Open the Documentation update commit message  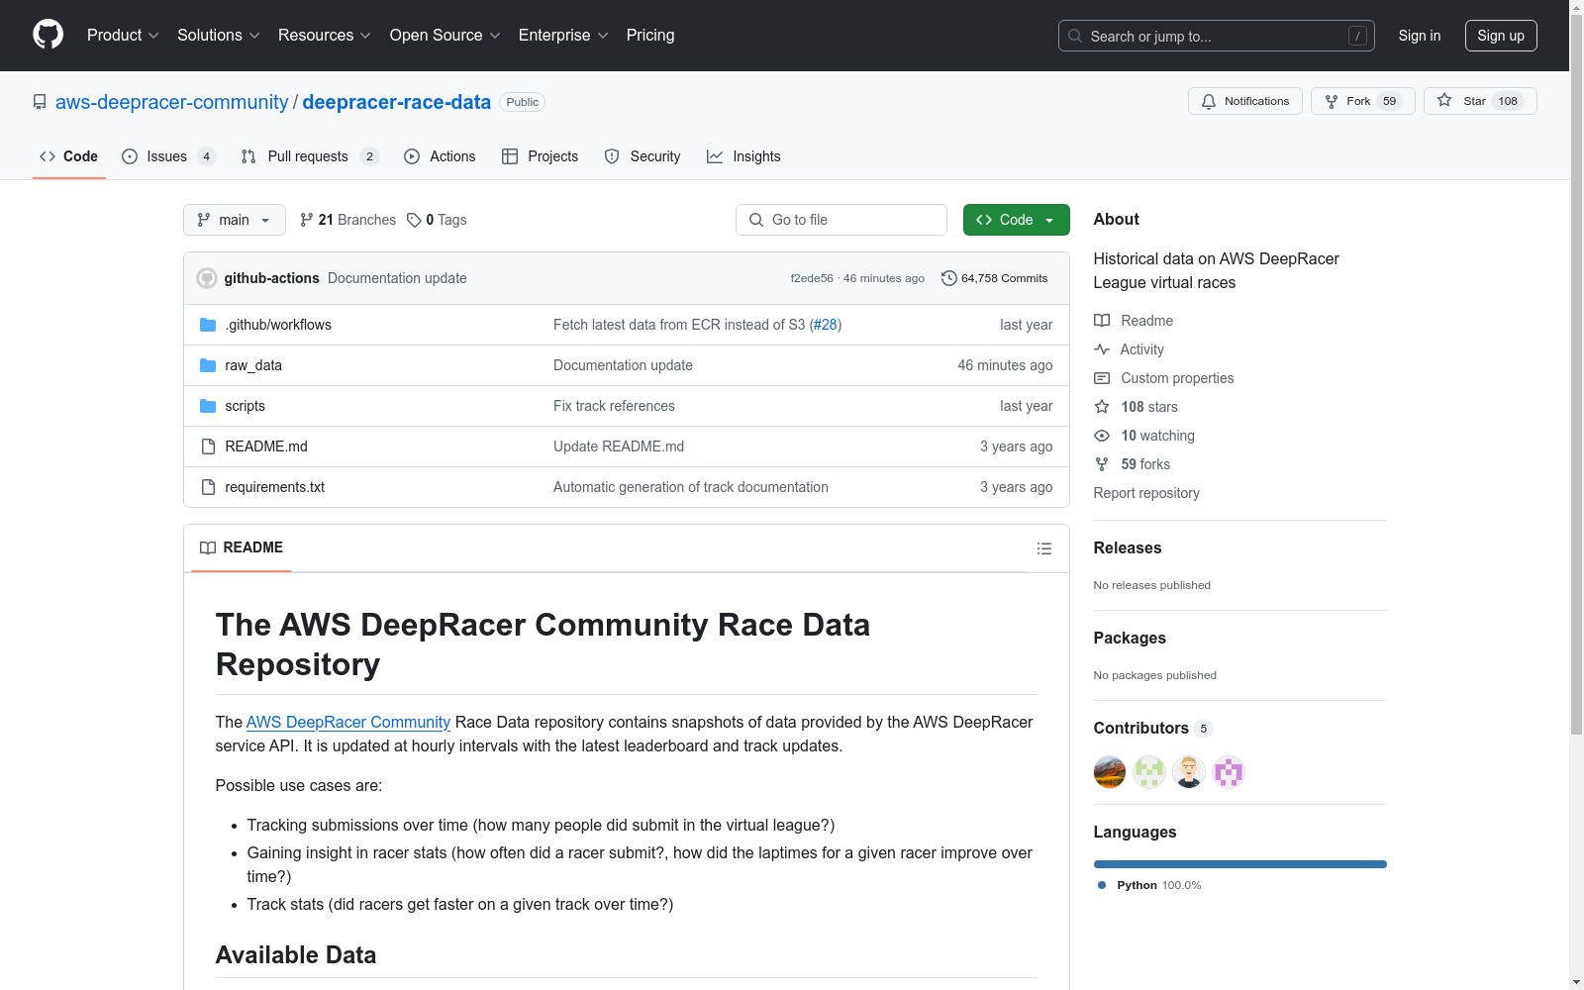[397, 278]
